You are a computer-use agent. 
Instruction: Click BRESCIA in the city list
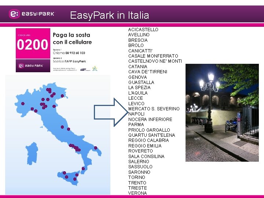[138, 40]
